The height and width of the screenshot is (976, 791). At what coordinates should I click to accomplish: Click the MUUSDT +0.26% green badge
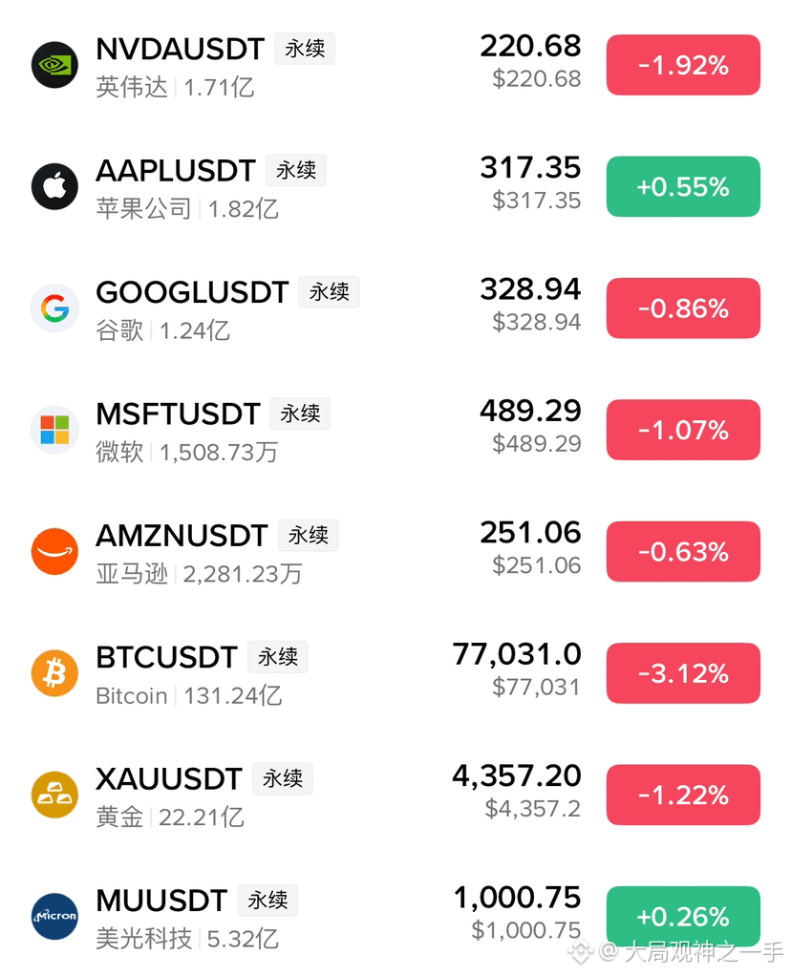(683, 916)
